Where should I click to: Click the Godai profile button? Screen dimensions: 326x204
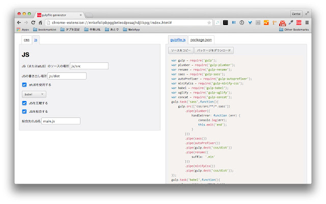[296, 14]
